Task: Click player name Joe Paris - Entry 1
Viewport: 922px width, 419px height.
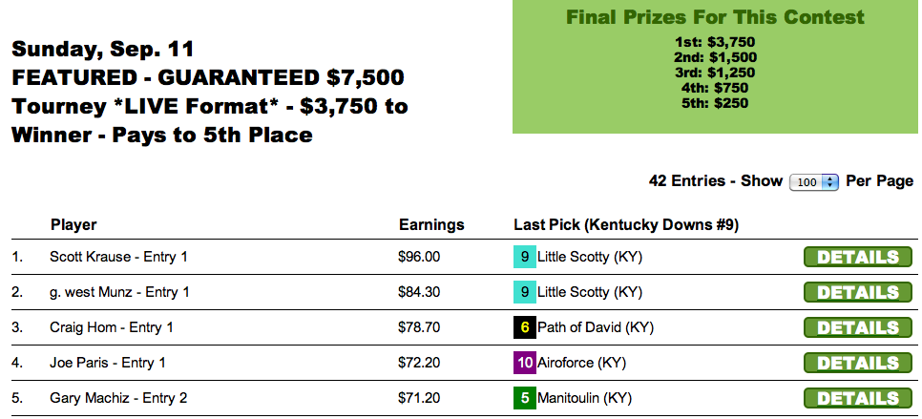Action: [108, 363]
